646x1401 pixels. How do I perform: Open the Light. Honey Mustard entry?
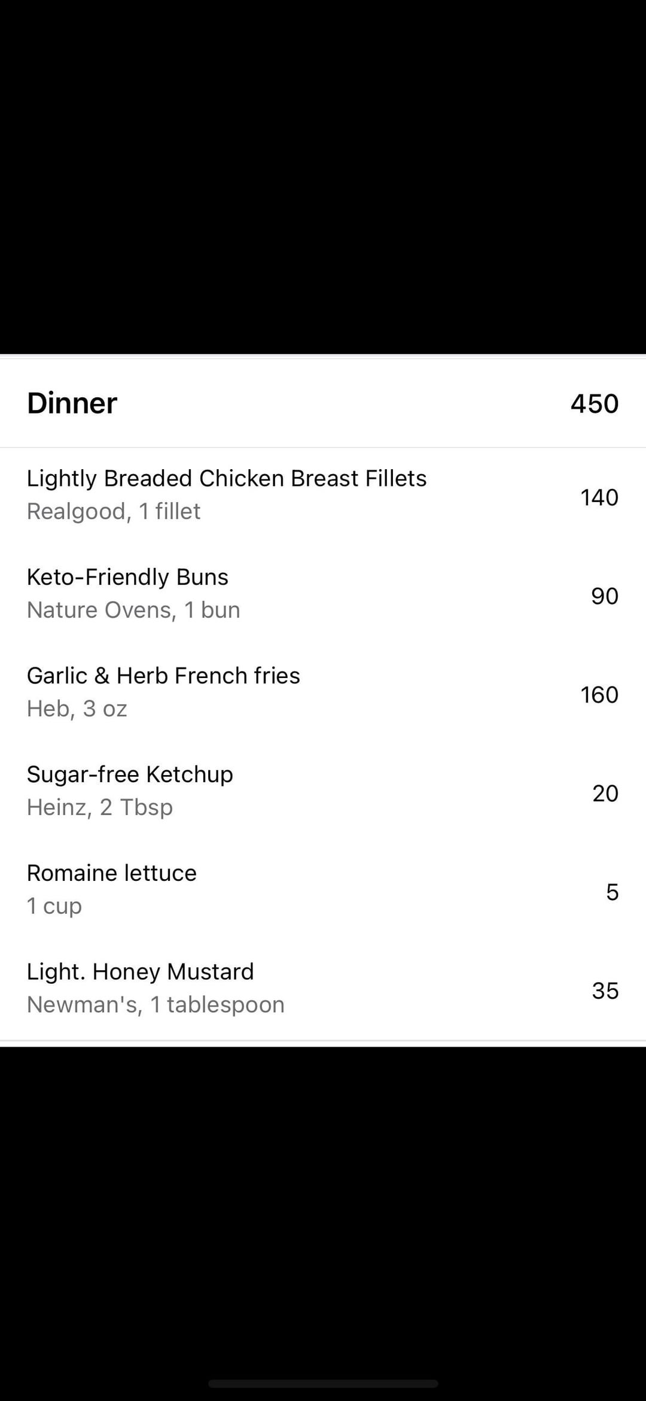tap(141, 973)
